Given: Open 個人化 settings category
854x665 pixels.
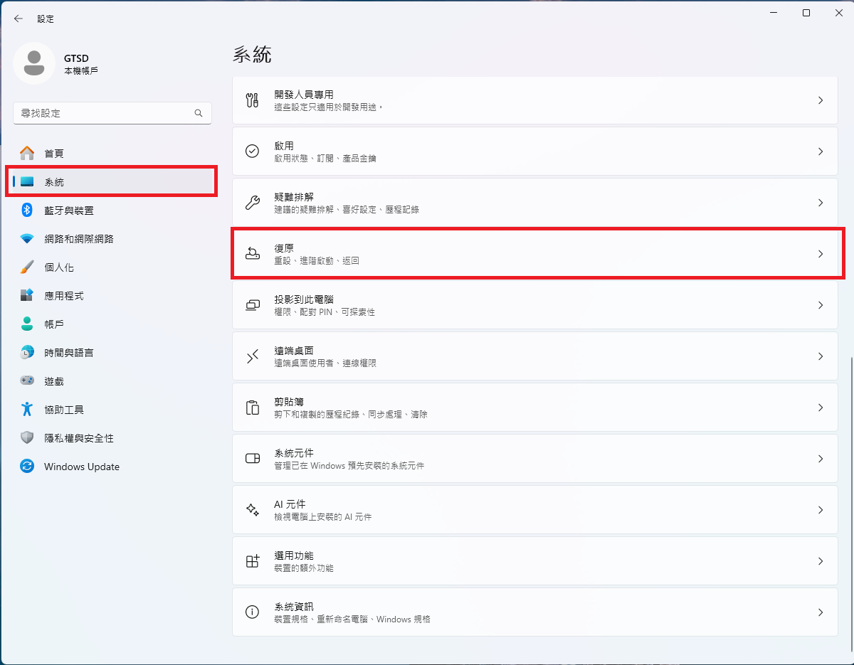Looking at the screenshot, I should pyautogui.click(x=112, y=267).
